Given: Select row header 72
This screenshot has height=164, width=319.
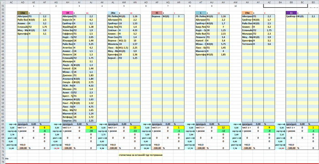Looking at the screenshot, I should coord(3,148).
